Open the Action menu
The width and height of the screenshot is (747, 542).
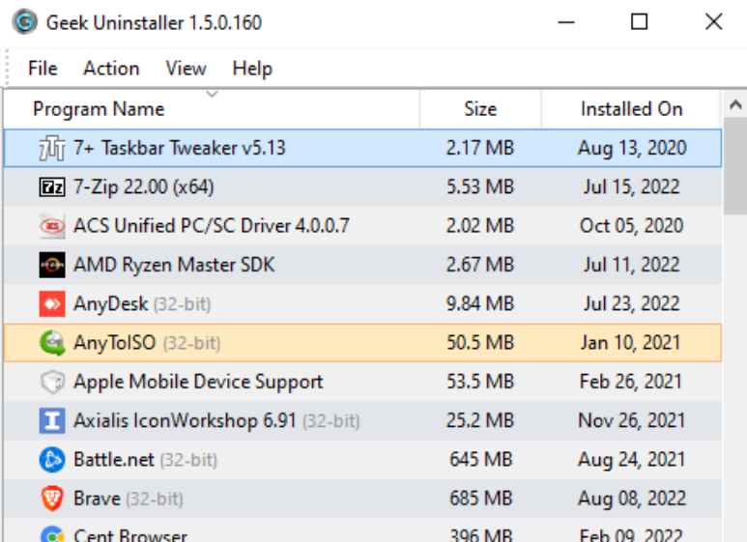pos(111,69)
